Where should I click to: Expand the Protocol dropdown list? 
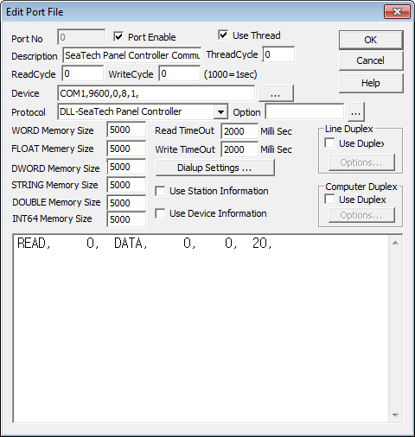tap(220, 111)
